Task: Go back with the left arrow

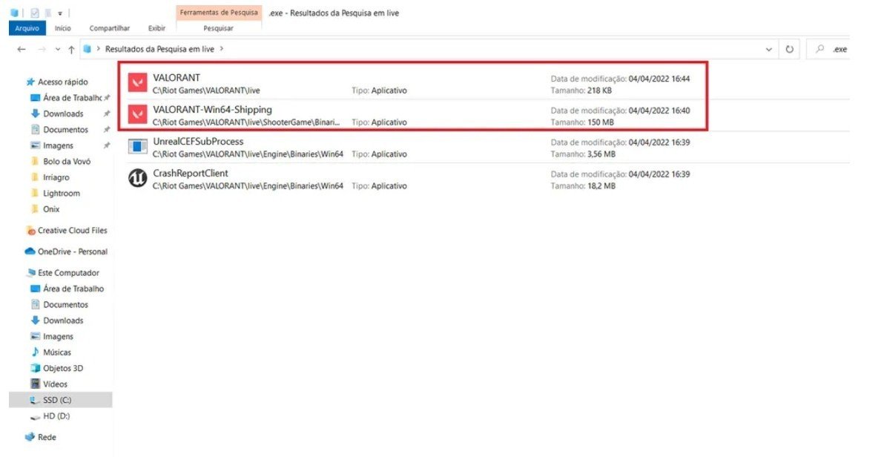Action: 22,49
